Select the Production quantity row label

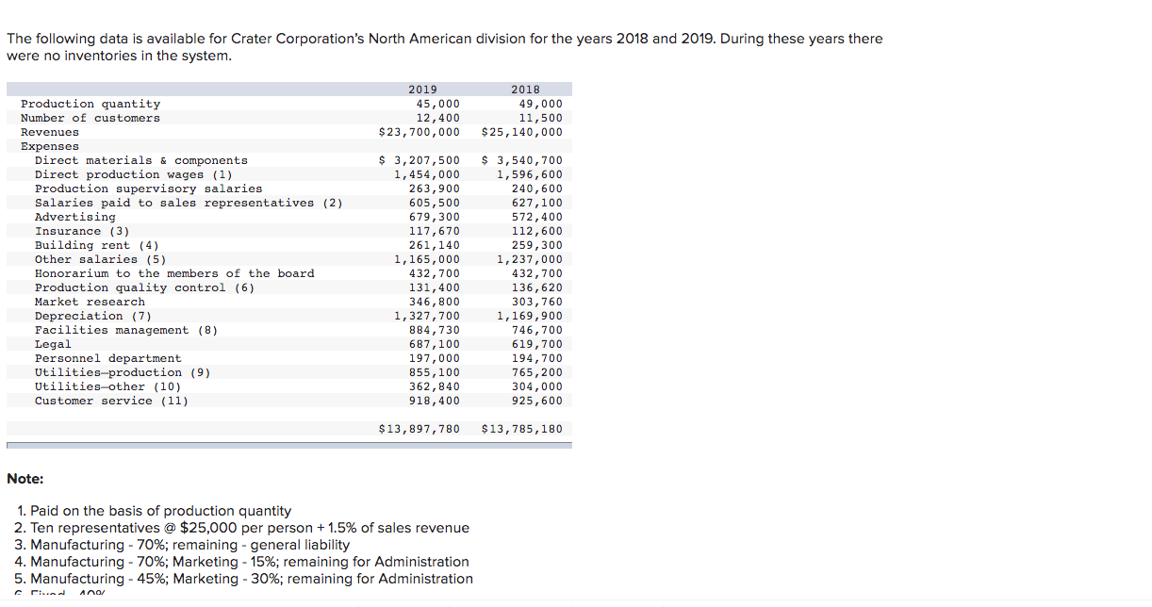point(91,104)
